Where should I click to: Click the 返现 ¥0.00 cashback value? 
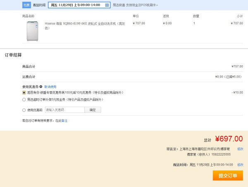point(167,23)
